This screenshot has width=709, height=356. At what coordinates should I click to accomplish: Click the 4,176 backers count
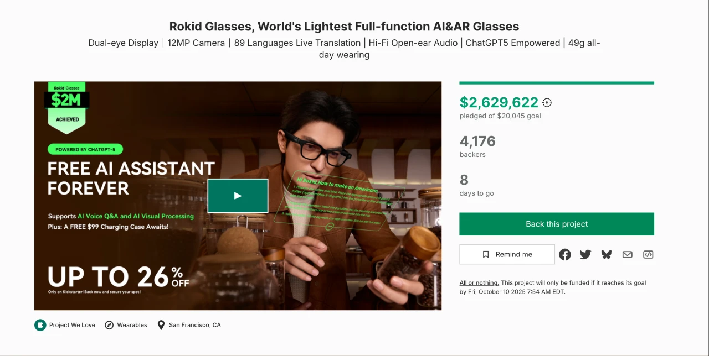[x=477, y=142]
